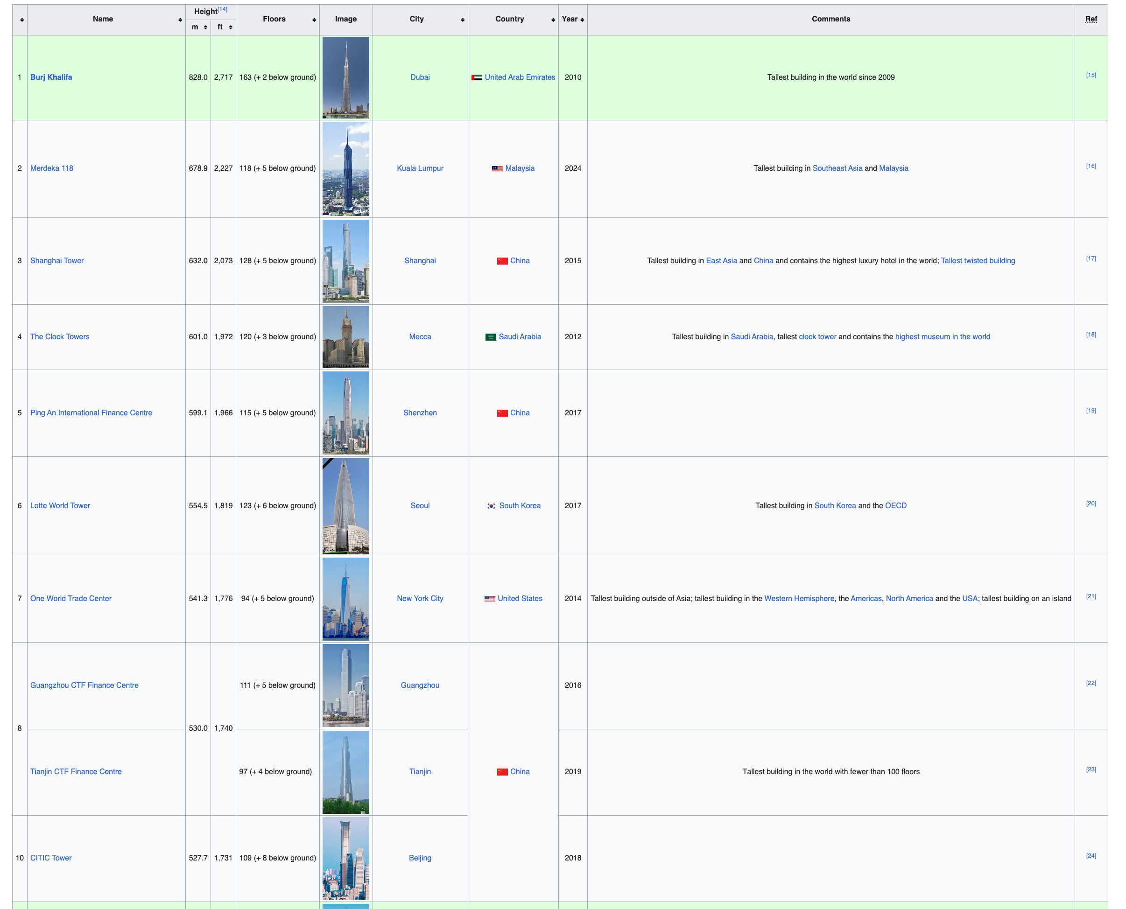Open Merdeka 118 image thumbnail
The width and height of the screenshot is (1126, 909).
(345, 168)
